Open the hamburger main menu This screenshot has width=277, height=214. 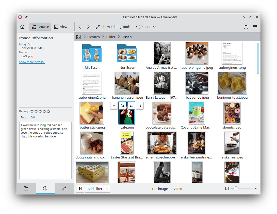pyautogui.click(x=255, y=27)
